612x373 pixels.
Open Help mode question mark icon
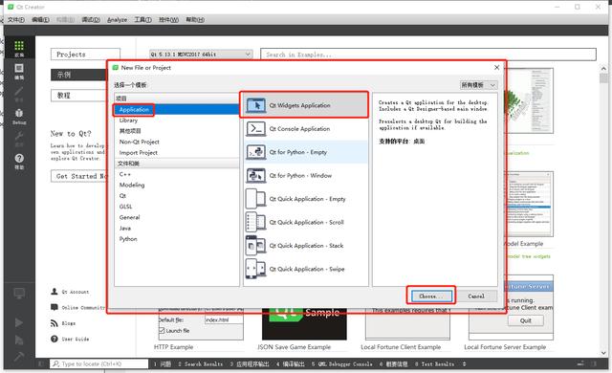pos(19,158)
